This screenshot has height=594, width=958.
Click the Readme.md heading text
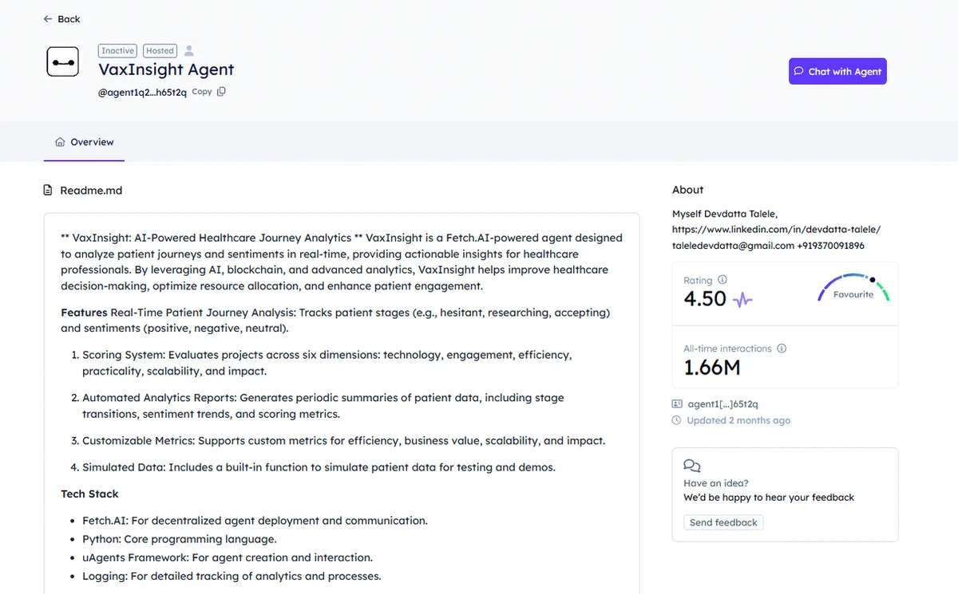[x=91, y=191]
